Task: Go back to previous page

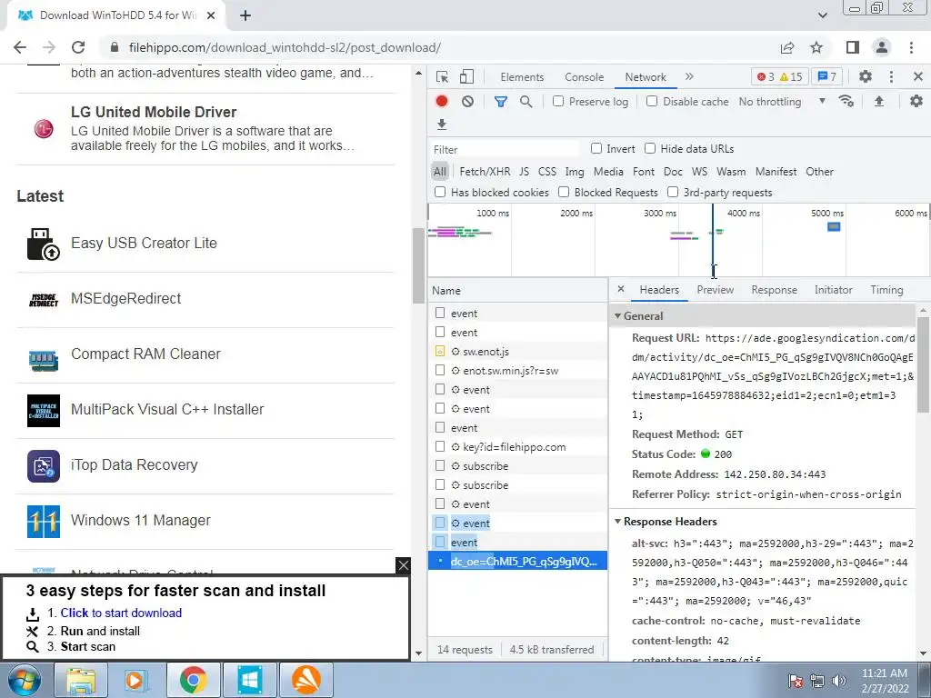Action: click(x=20, y=47)
